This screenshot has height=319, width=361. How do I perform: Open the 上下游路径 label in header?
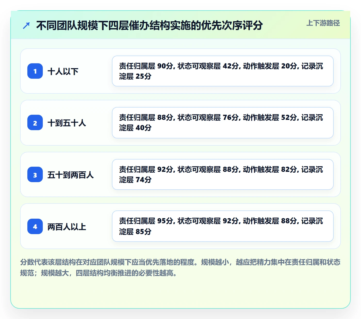323,23
